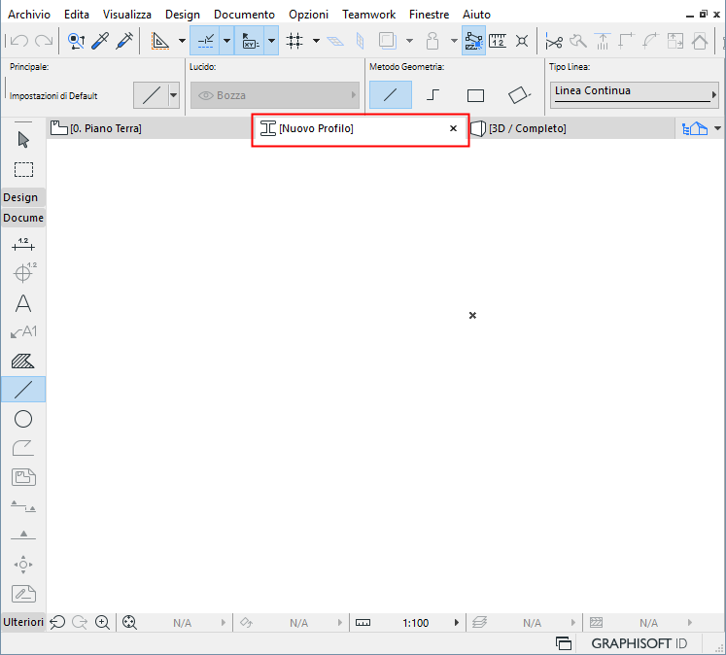This screenshot has width=726, height=655.
Task: Click the Redo arrow icon
Action: coord(44,41)
